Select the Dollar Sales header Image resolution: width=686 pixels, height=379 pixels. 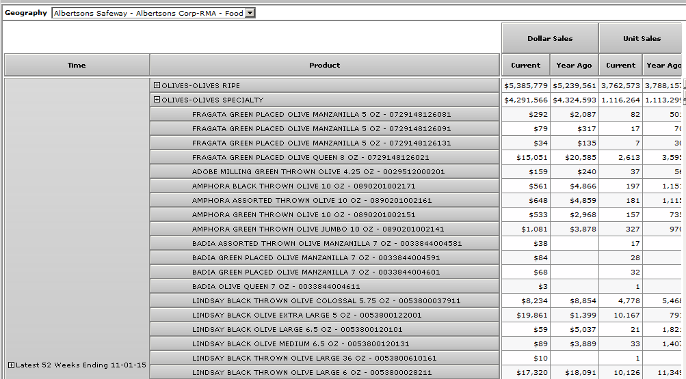point(550,39)
